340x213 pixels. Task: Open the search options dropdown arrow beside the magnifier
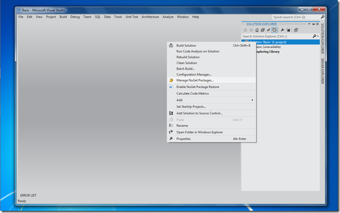pos(318,37)
